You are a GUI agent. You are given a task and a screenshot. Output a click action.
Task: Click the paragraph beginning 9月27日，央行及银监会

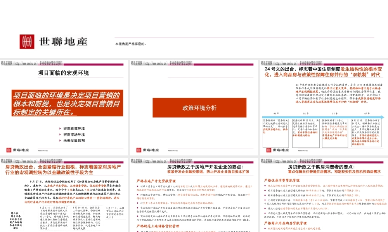pos(73,192)
